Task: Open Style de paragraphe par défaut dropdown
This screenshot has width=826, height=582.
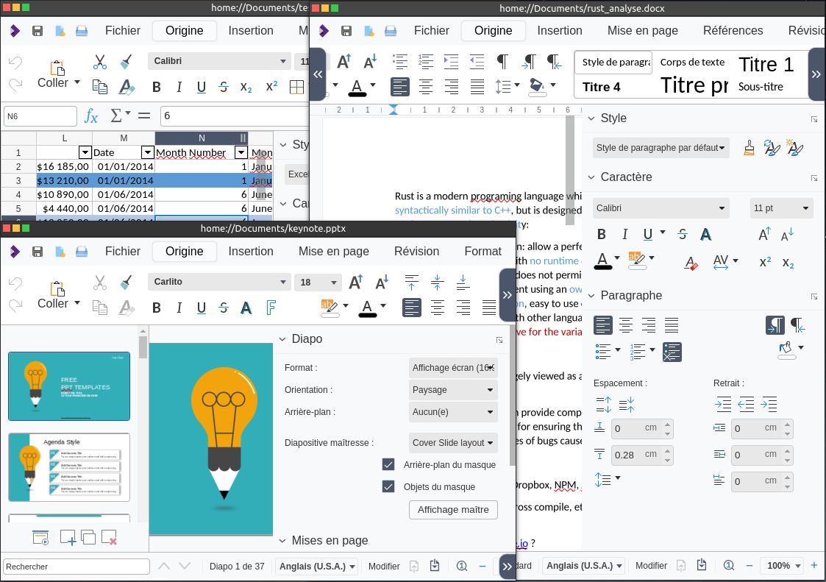Action: pos(661,148)
